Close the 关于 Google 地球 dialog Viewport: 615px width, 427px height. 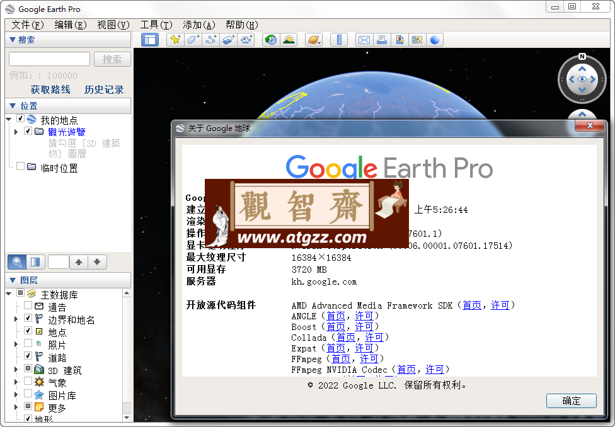tap(590, 125)
